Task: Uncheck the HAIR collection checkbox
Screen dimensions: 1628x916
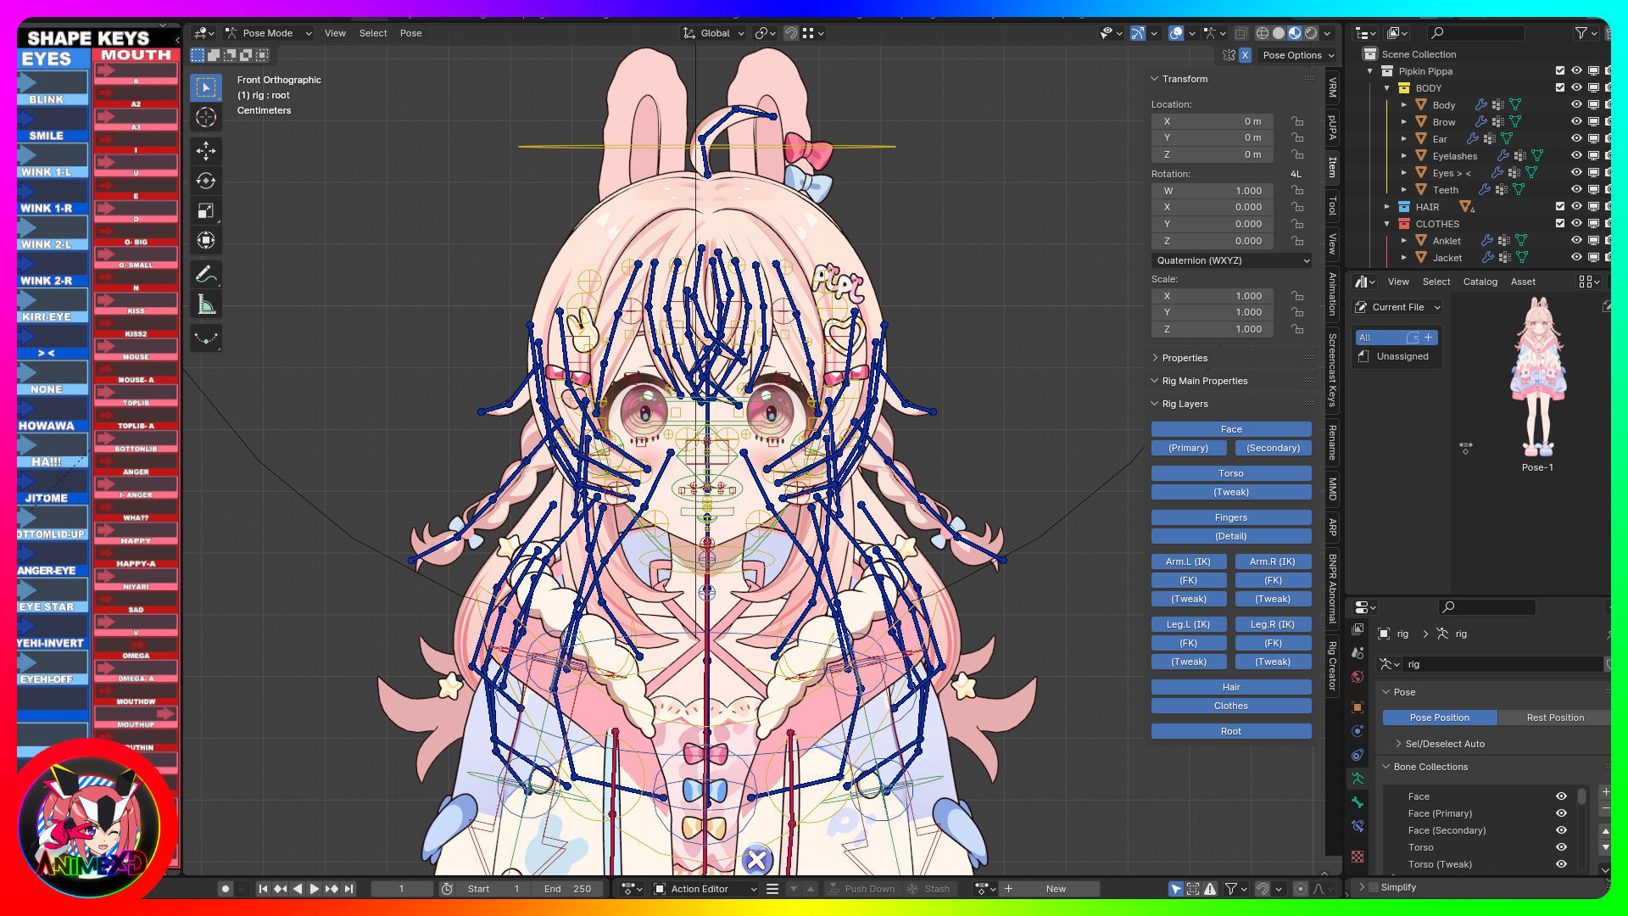Action: (x=1559, y=207)
